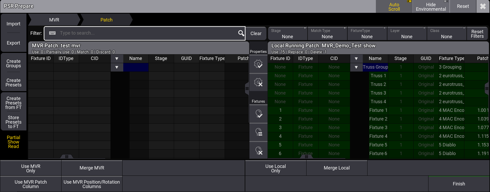This screenshot has width=490, height=192.
Task: Select the Truss 3 row name
Action: click(x=378, y=93)
